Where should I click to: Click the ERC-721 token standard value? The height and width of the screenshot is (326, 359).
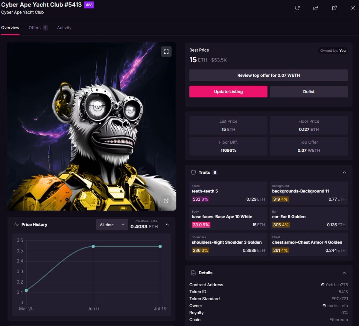tap(339, 299)
